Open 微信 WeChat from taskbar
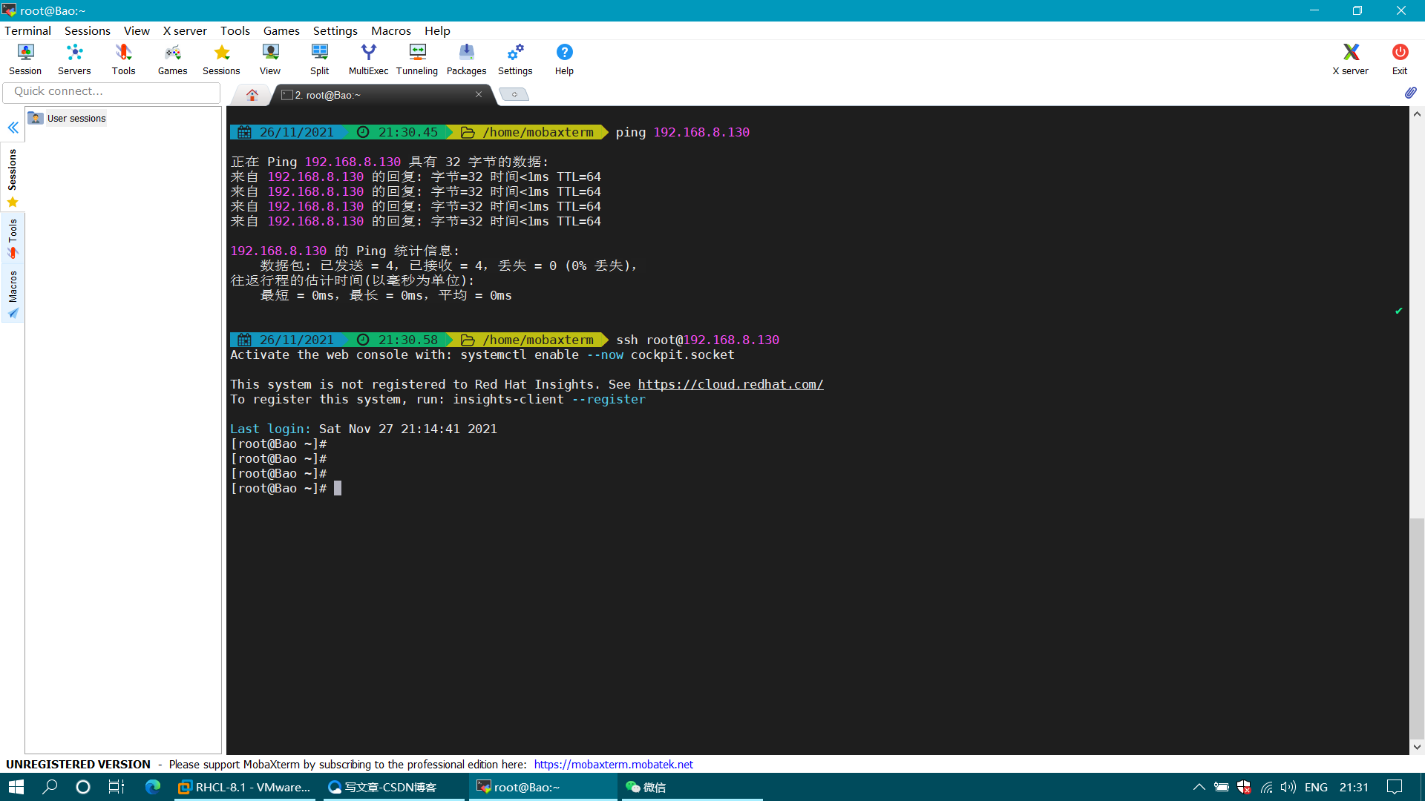This screenshot has height=801, width=1425. coord(692,787)
